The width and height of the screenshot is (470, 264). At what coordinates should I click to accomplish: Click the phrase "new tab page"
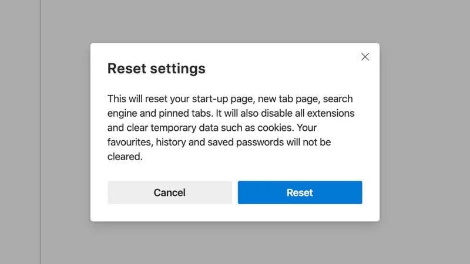point(287,99)
